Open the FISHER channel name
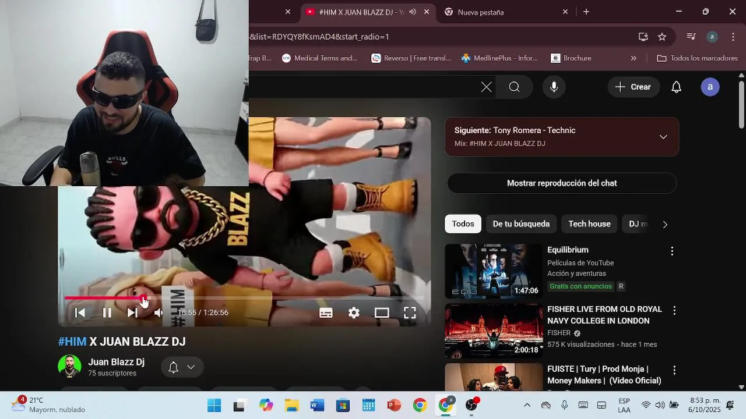 click(559, 333)
